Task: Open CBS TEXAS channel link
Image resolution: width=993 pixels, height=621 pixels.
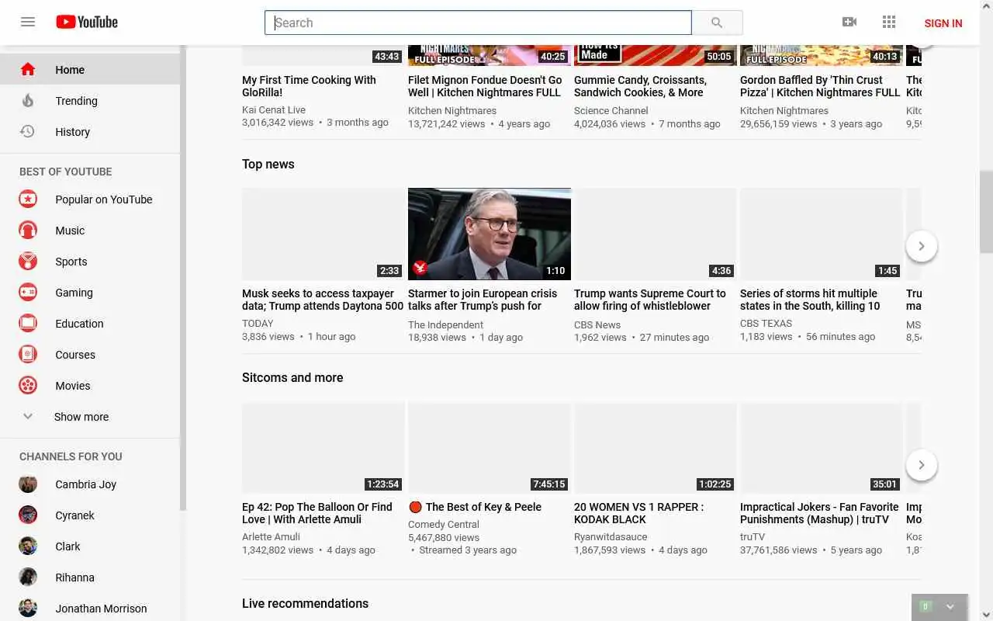Action: click(766, 324)
